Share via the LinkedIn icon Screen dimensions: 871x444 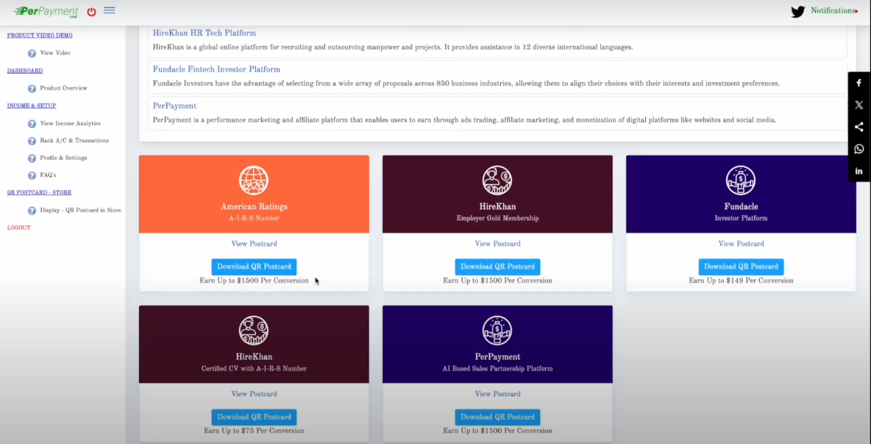858,171
